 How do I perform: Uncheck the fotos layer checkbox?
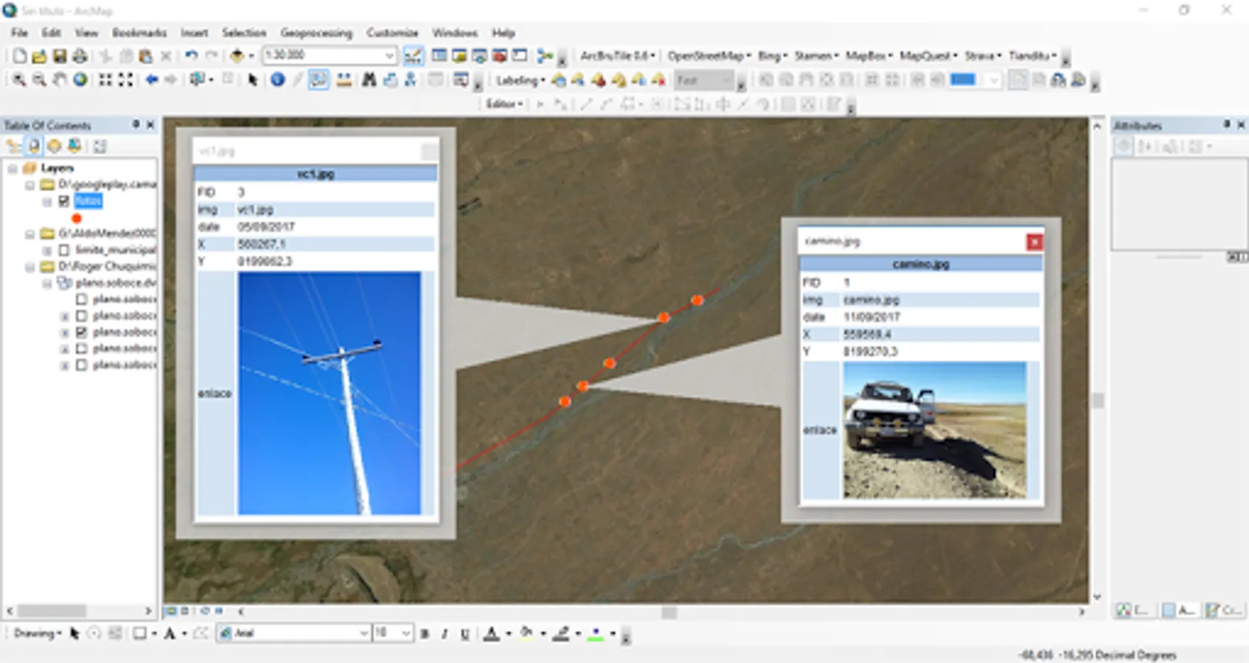pos(64,201)
